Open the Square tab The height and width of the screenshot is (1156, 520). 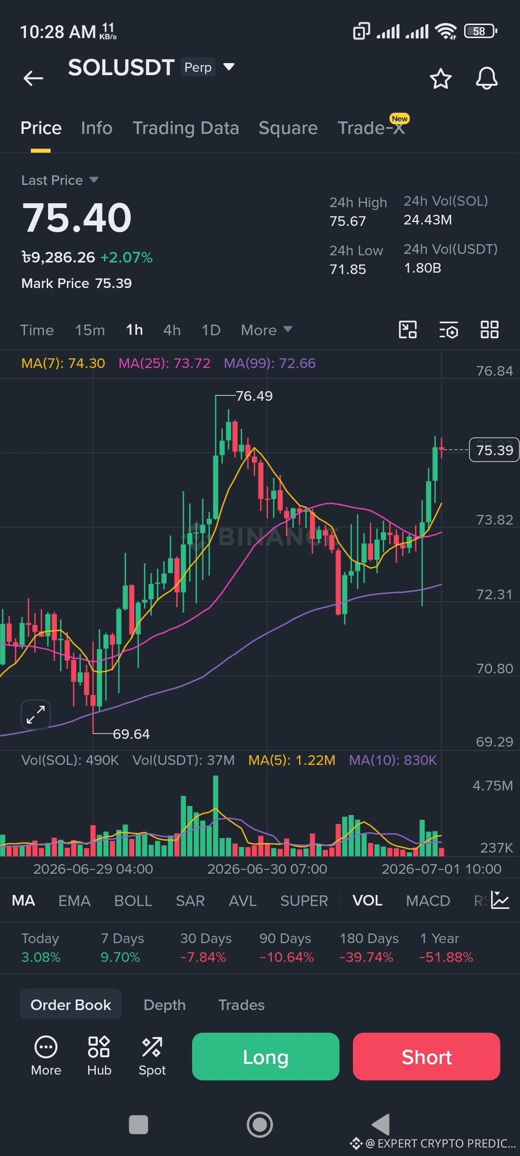pyautogui.click(x=288, y=128)
